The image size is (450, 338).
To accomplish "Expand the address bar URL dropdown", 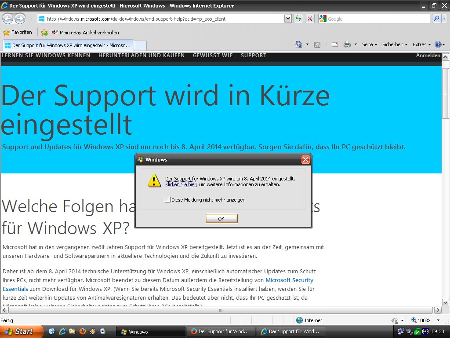I will (x=288, y=18).
